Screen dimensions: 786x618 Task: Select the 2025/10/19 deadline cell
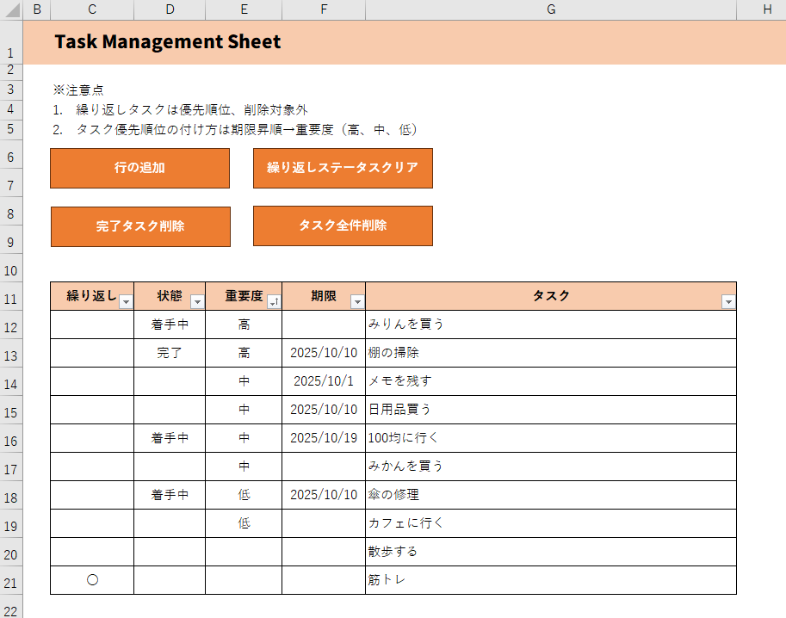click(324, 438)
